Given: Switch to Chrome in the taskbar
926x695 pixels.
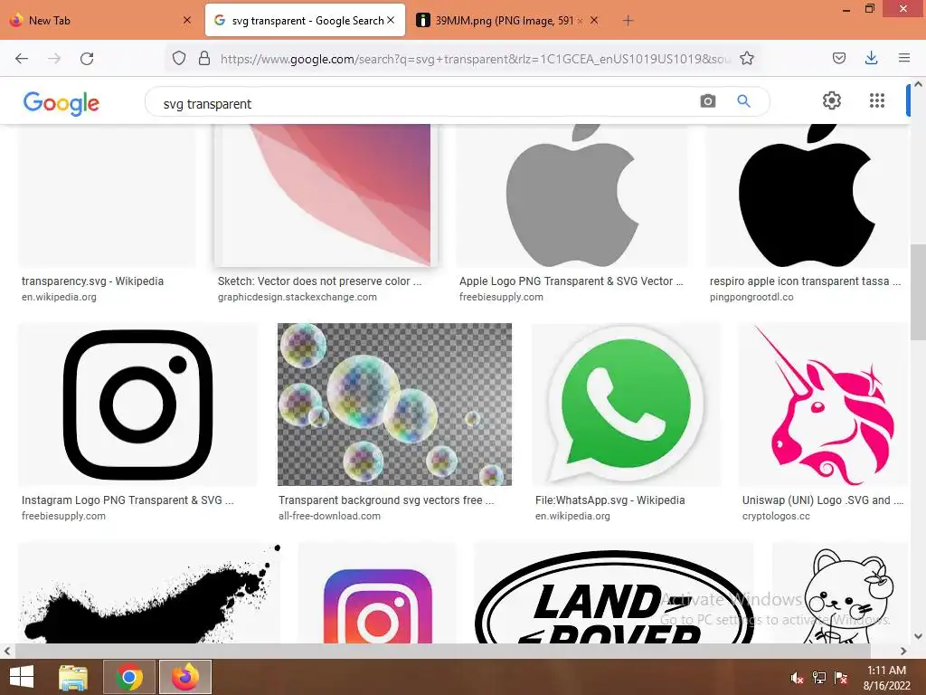Looking at the screenshot, I should coord(128,677).
